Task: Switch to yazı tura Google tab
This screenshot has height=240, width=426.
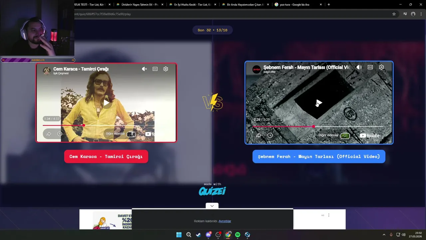Action: (298, 5)
